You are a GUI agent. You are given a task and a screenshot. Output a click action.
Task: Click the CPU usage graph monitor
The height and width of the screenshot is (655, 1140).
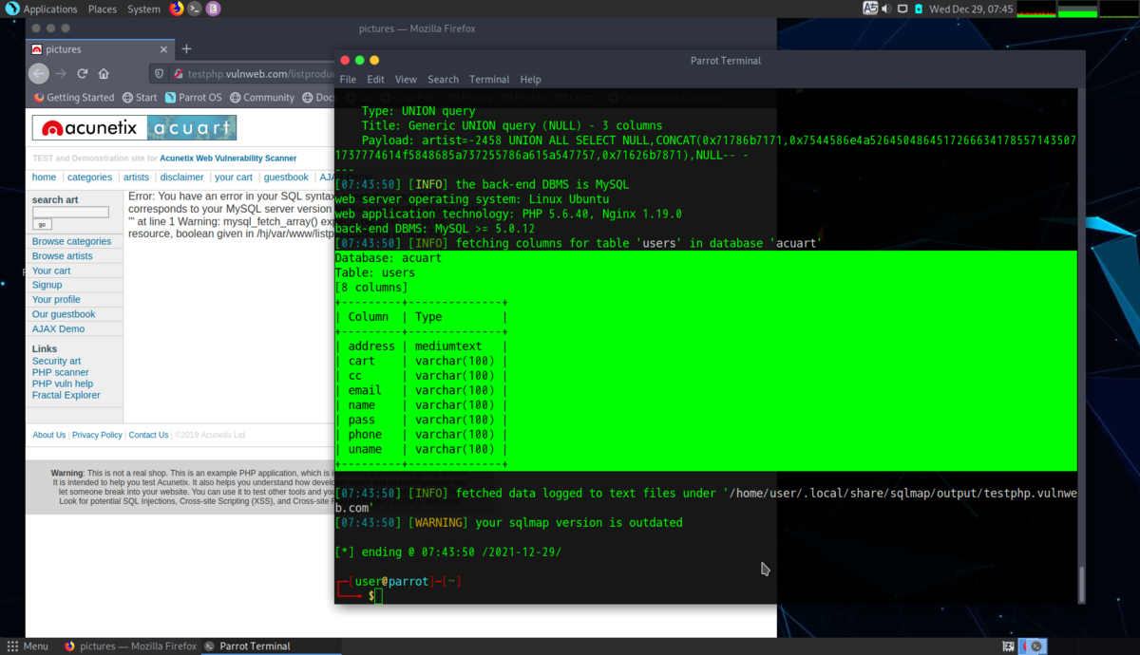(x=1035, y=9)
